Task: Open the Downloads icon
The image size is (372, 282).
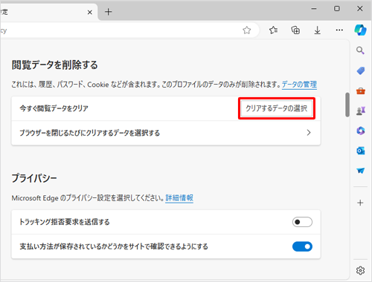Action: [317, 30]
